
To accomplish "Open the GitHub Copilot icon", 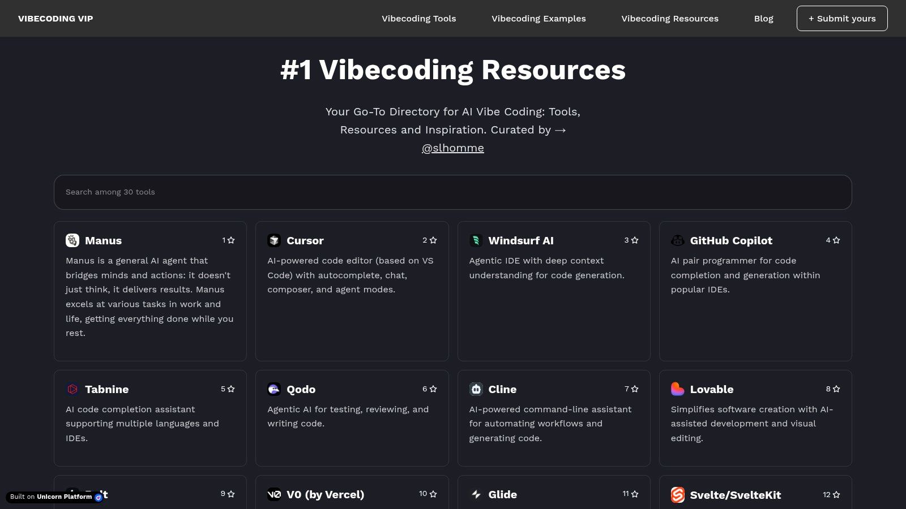I will pyautogui.click(x=678, y=240).
